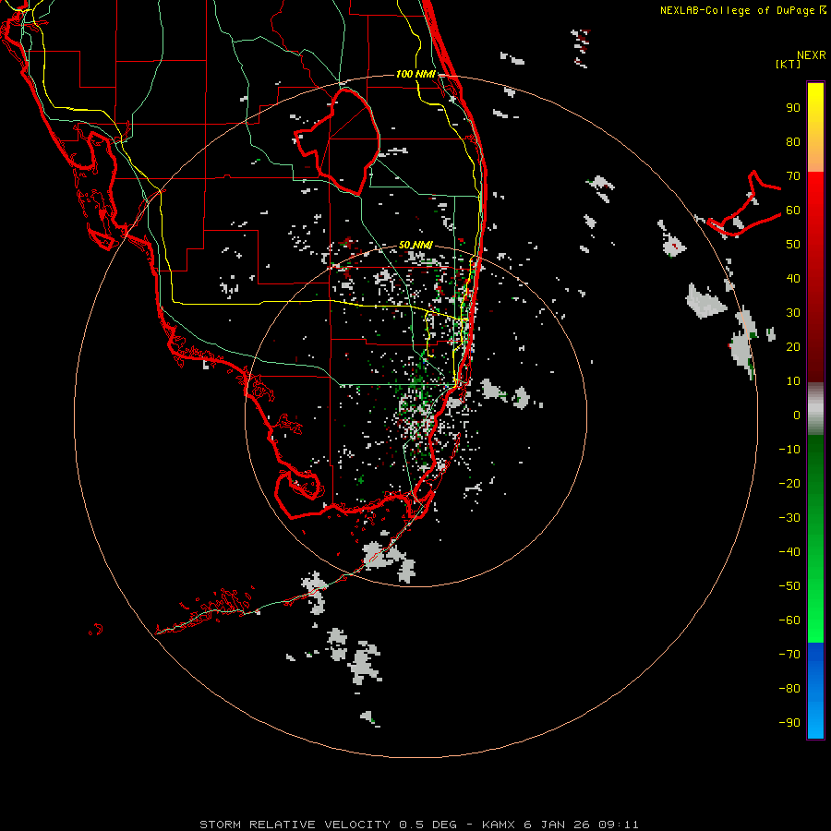Click the -30 value on velocity scale
The height and width of the screenshot is (831, 831).
789,518
